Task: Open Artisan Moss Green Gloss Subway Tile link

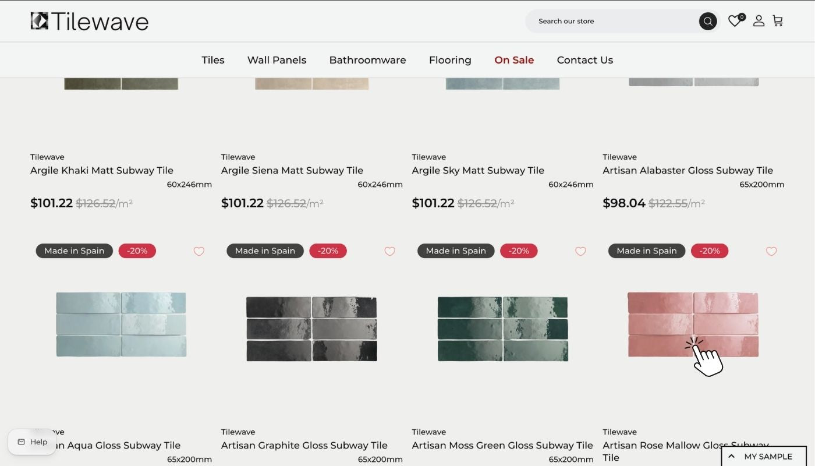Action: [502, 446]
